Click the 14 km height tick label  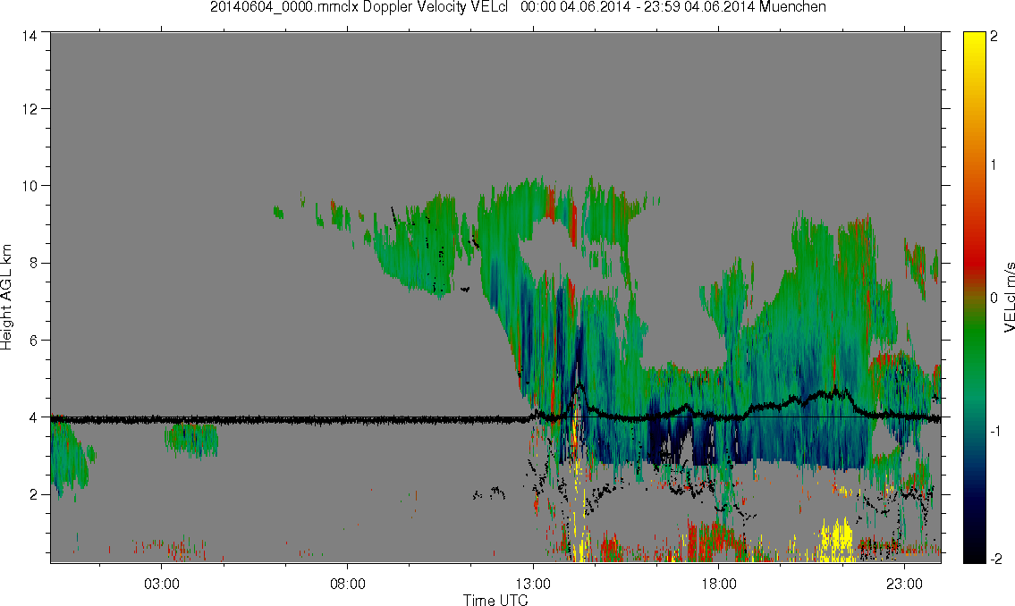click(x=30, y=37)
